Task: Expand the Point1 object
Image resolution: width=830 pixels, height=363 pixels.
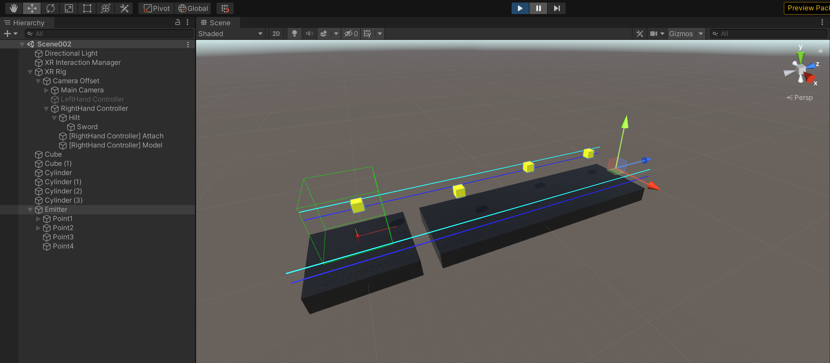Action: click(x=38, y=219)
